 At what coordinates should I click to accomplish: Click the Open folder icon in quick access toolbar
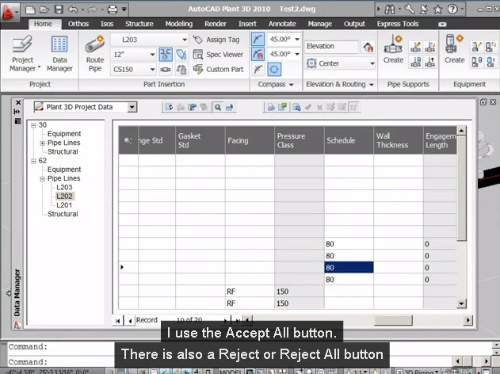point(44,10)
